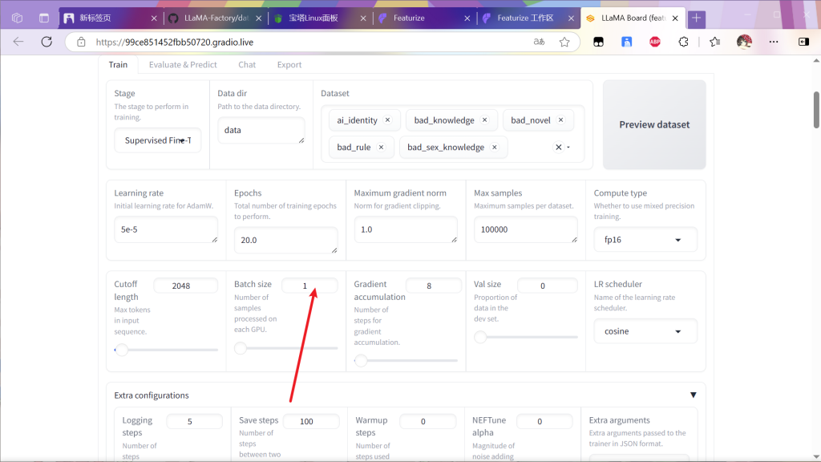Adjust the Batch size slider
The height and width of the screenshot is (462, 821).
click(241, 348)
